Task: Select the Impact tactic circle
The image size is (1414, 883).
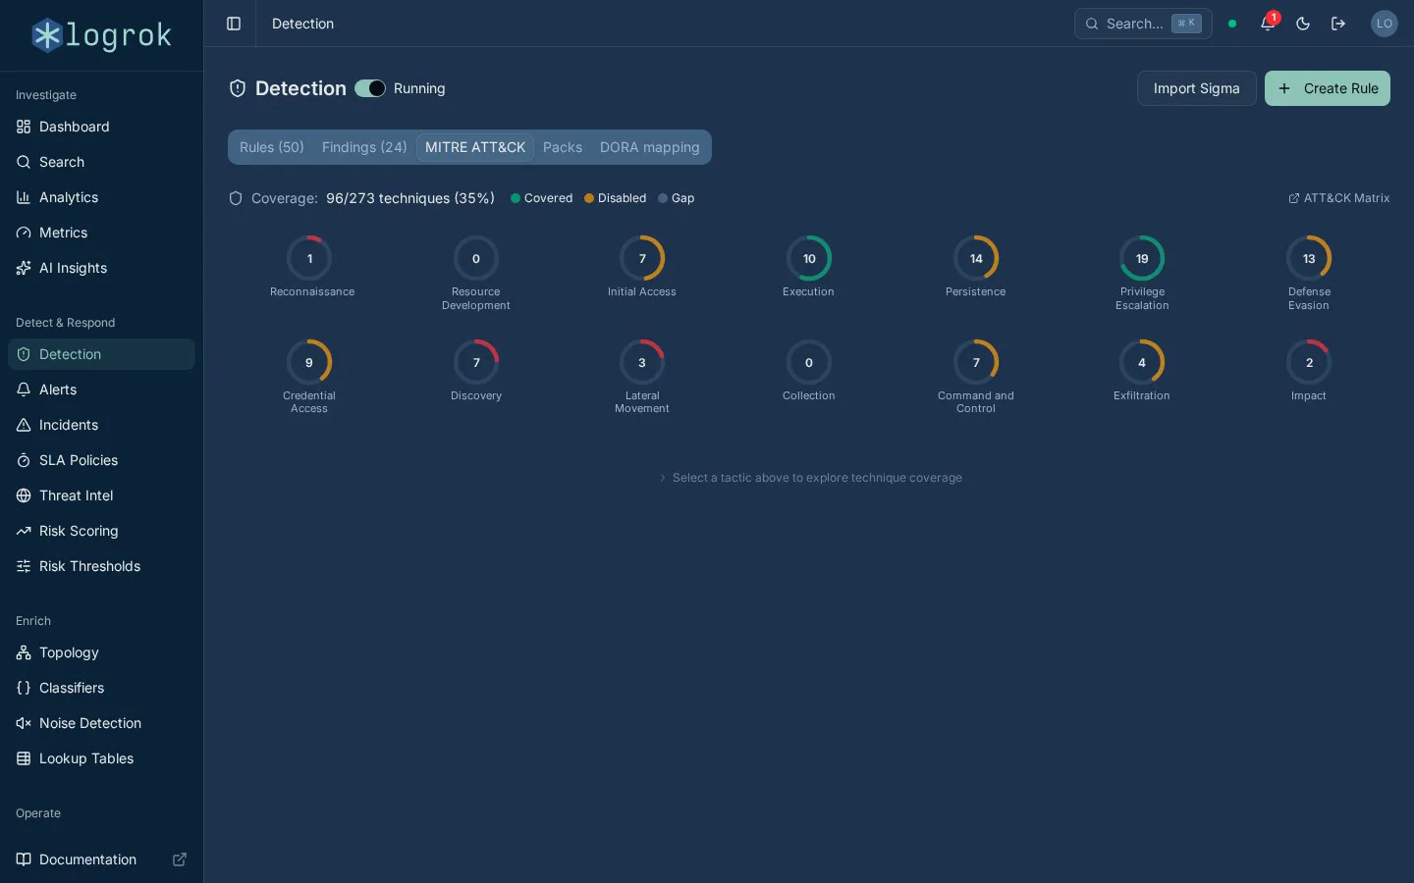Action: coord(1309,363)
